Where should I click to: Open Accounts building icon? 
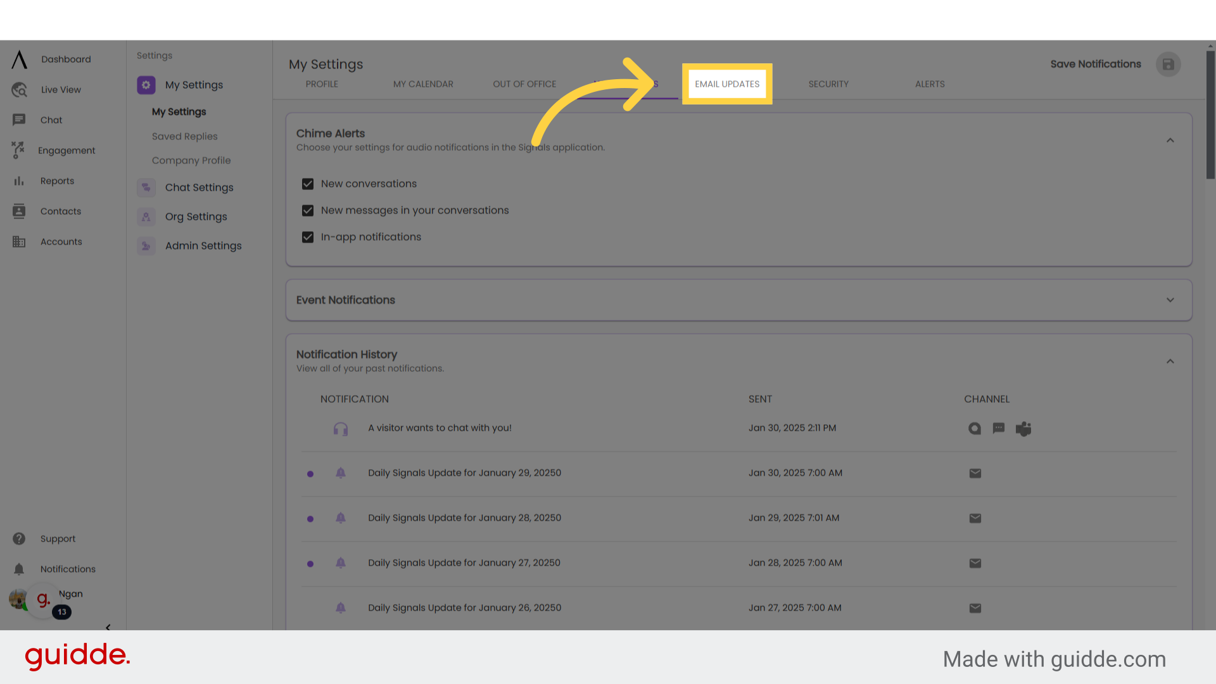click(x=19, y=241)
